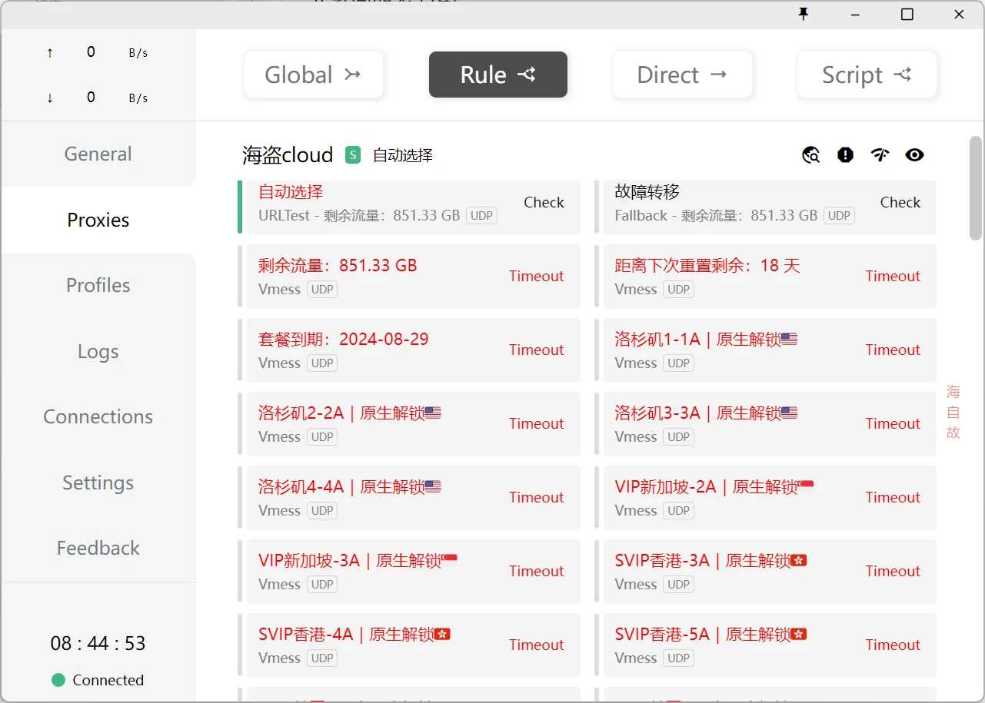The image size is (985, 703).
Task: Select proxy 洛杉矶2-2A | 原生解锁
Action: tap(409, 423)
